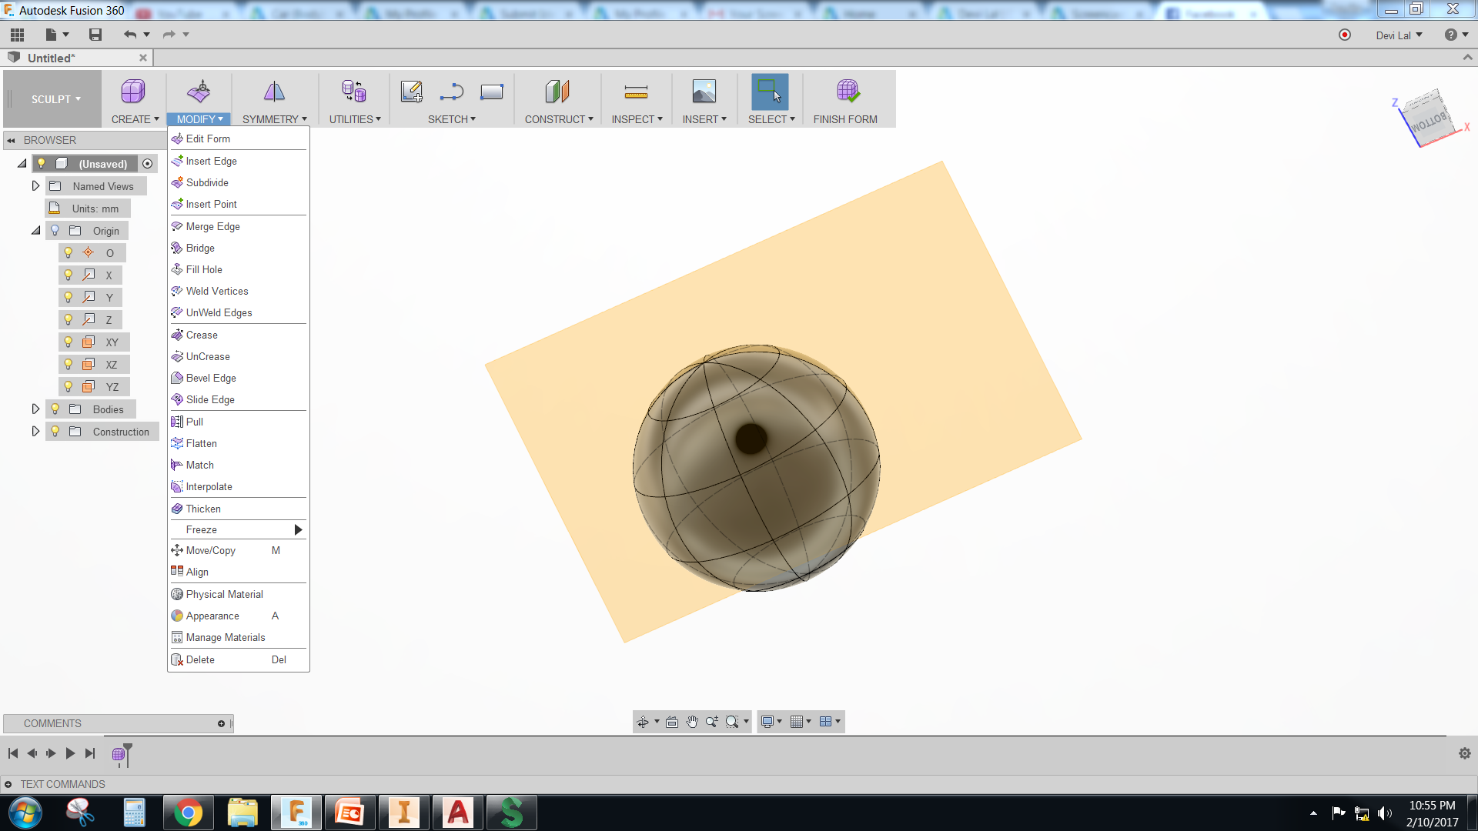Viewport: 1478px width, 831px height.
Task: Select Crease from the Modify menu
Action: pyautogui.click(x=202, y=335)
